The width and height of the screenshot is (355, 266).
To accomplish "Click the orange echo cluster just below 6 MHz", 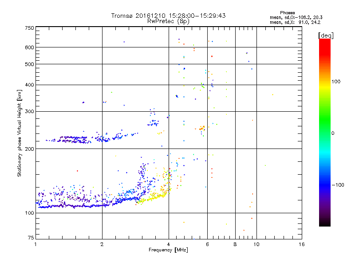I will [202, 128].
